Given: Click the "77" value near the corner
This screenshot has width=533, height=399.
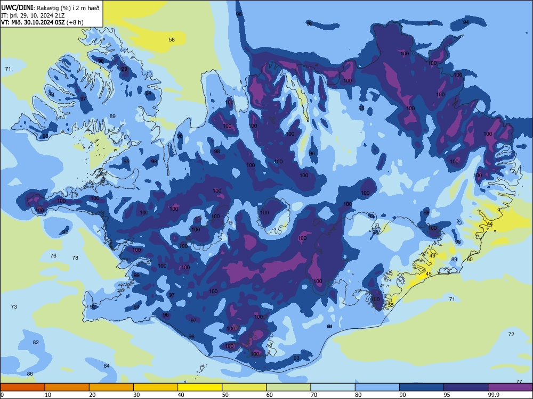Looking at the screenshot, I should [x=519, y=381].
